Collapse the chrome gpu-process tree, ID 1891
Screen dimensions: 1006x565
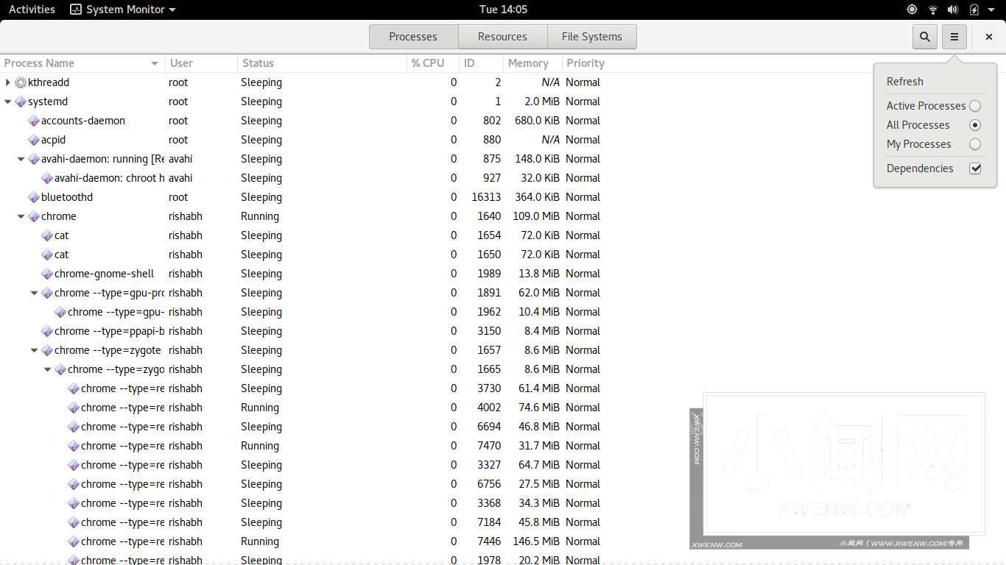tap(35, 293)
